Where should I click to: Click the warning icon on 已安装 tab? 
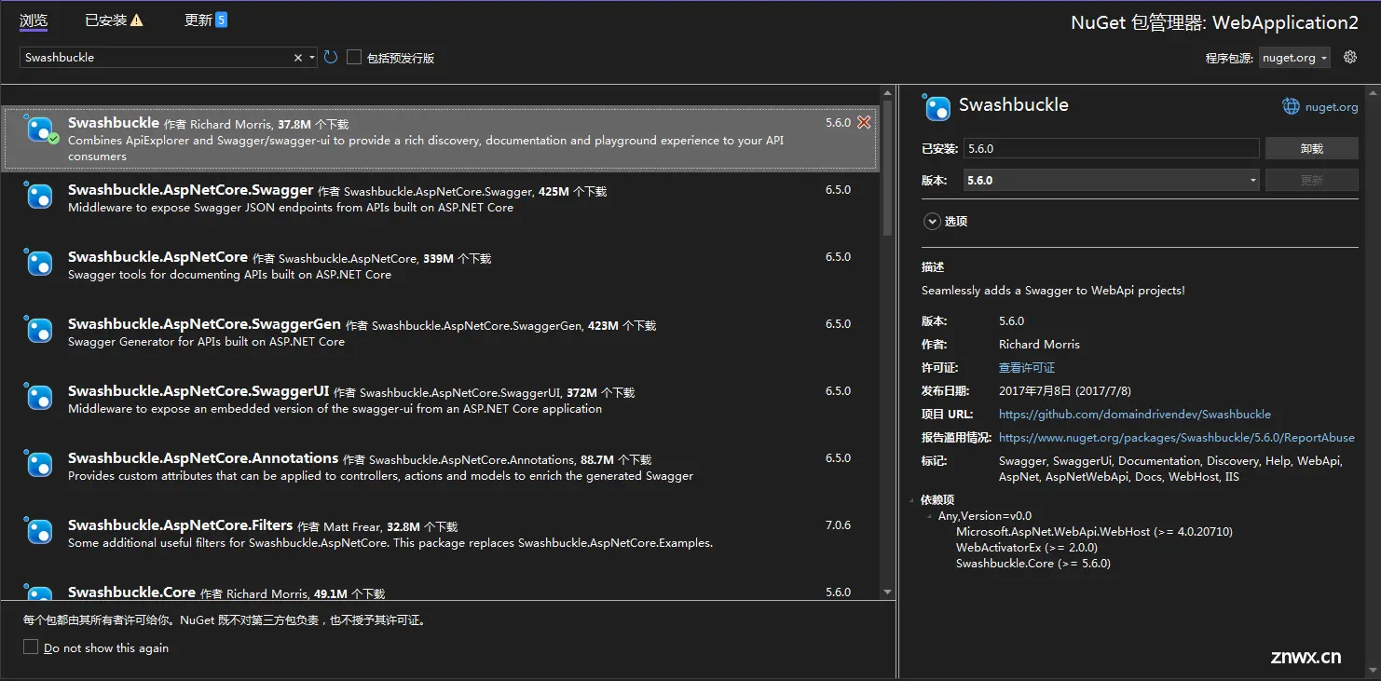click(x=137, y=20)
